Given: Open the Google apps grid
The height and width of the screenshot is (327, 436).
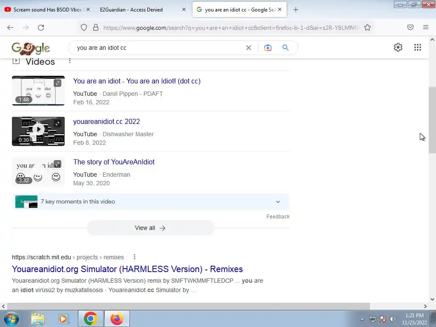Looking at the screenshot, I should 417,47.
